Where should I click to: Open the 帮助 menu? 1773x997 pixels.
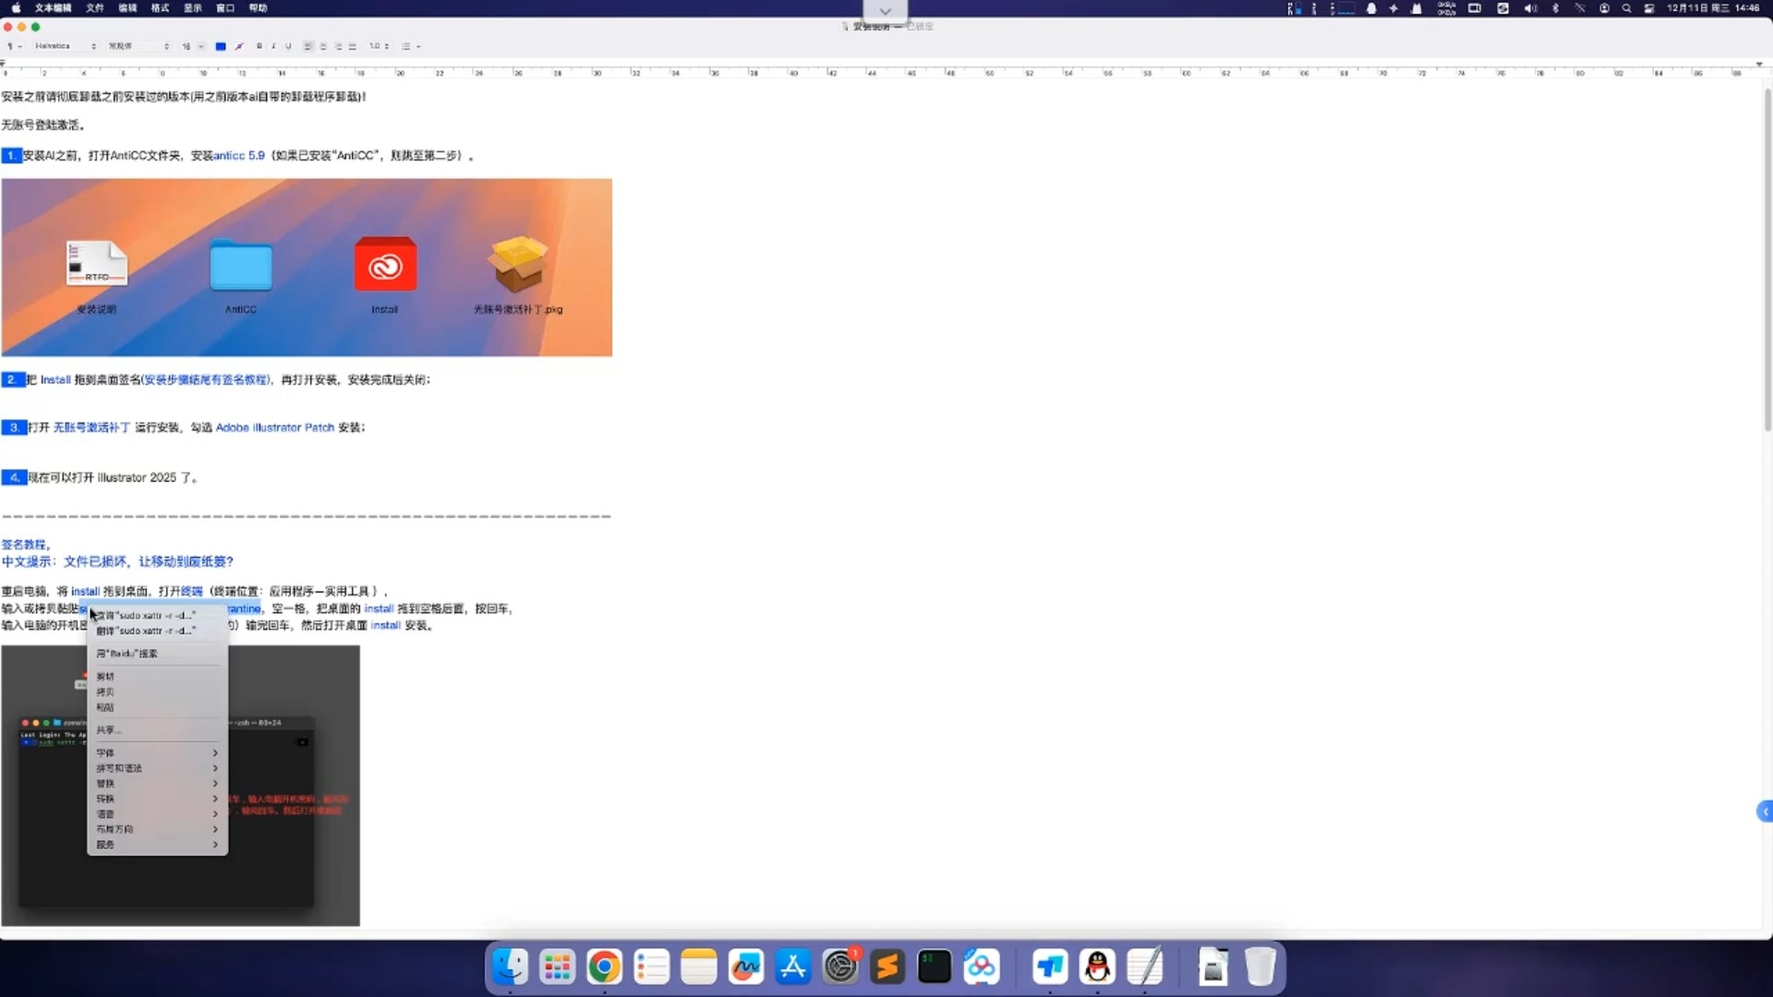click(258, 8)
